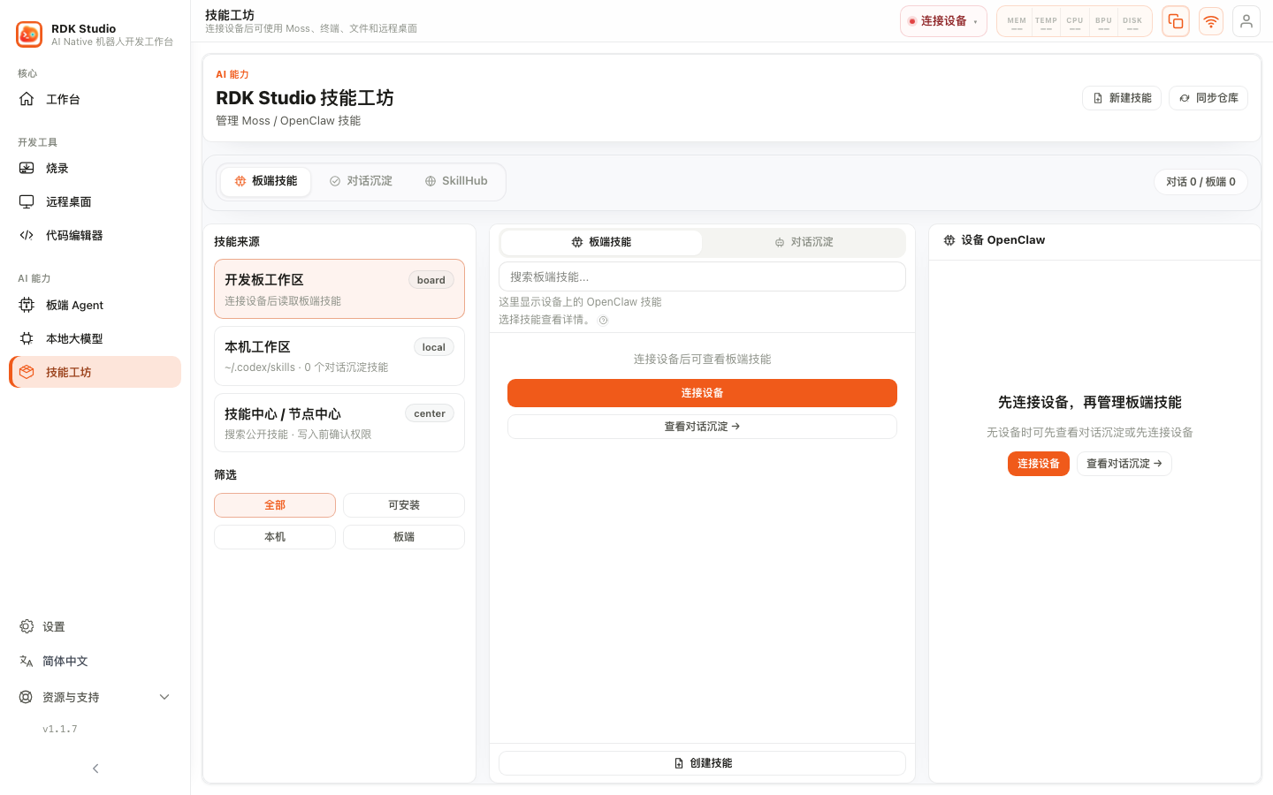The height and width of the screenshot is (795, 1273).
Task: Switch to the top 对话沉淀 tab
Action: (x=361, y=181)
